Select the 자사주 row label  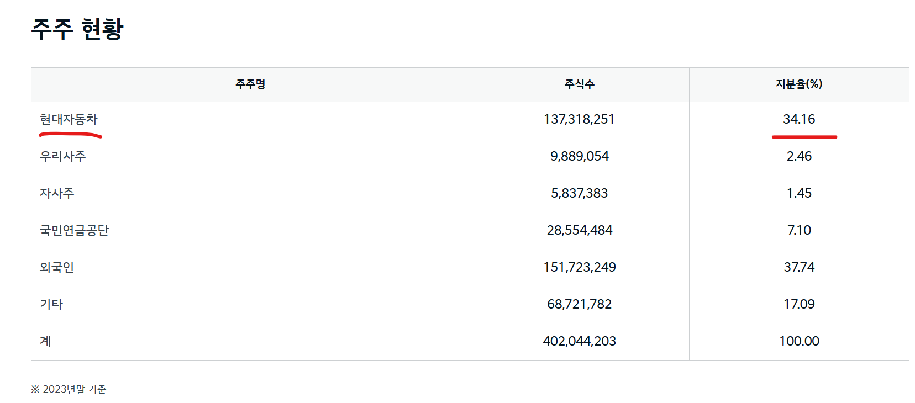click(x=57, y=193)
